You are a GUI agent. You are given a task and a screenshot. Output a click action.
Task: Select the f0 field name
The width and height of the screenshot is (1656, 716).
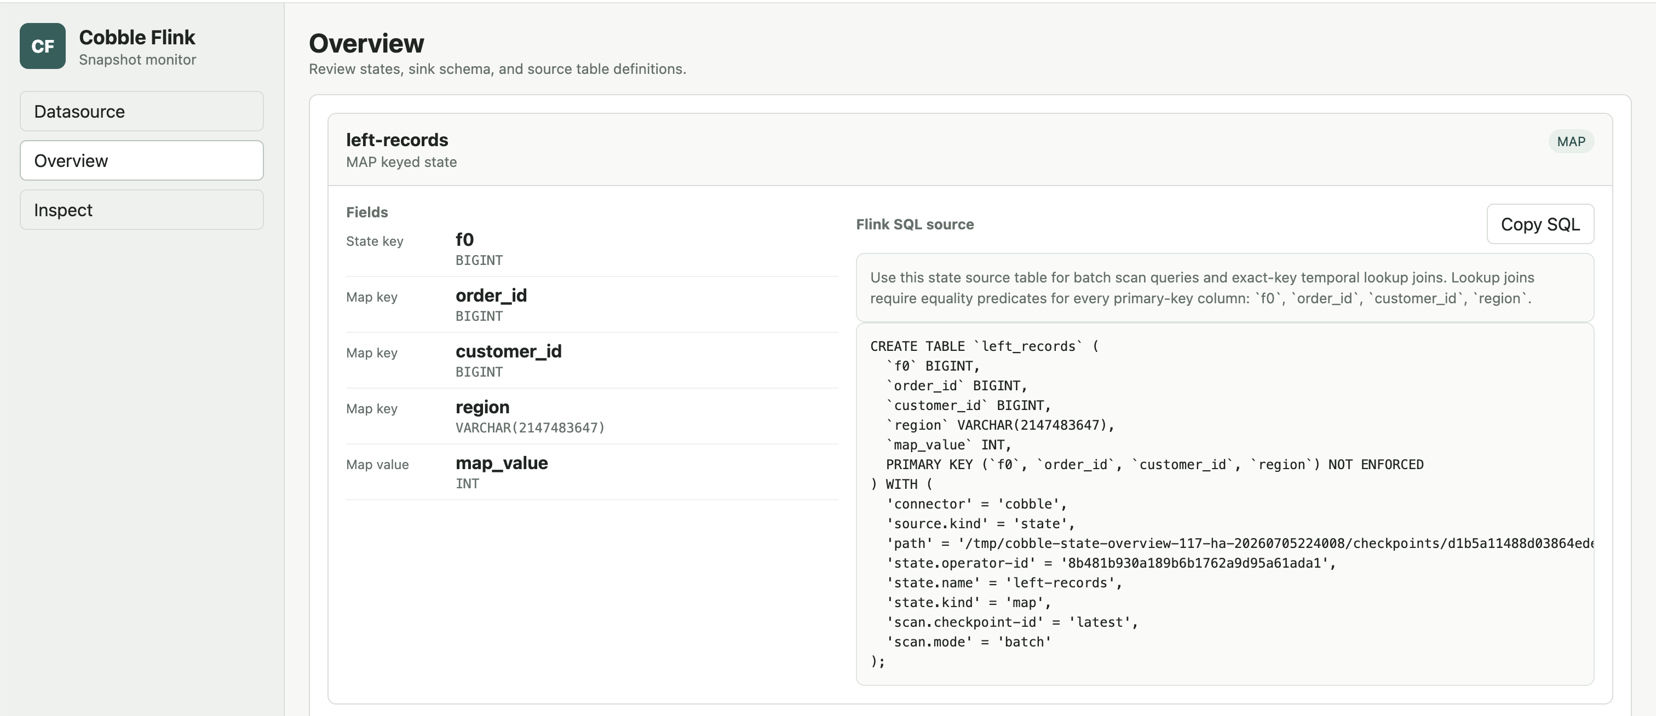(x=465, y=240)
